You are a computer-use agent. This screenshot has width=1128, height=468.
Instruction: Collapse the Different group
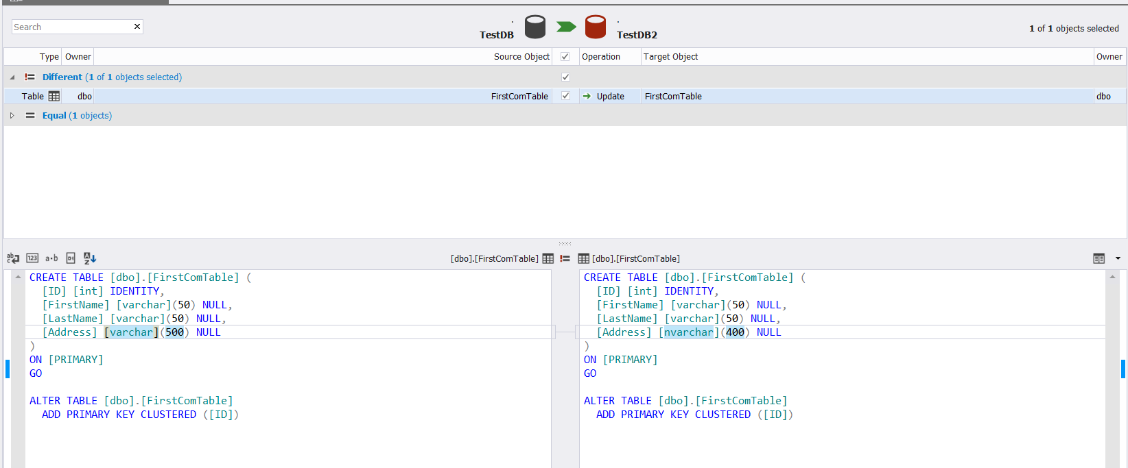12,77
